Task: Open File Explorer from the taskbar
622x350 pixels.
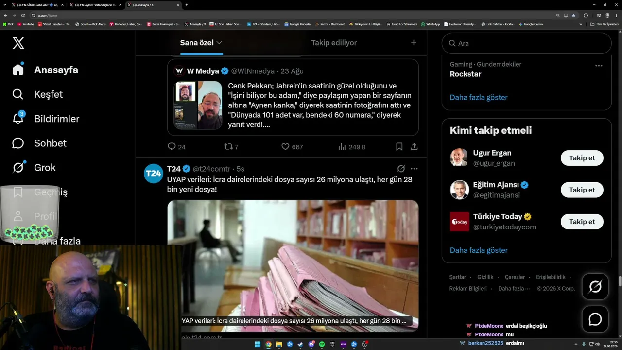Action: [x=279, y=344]
